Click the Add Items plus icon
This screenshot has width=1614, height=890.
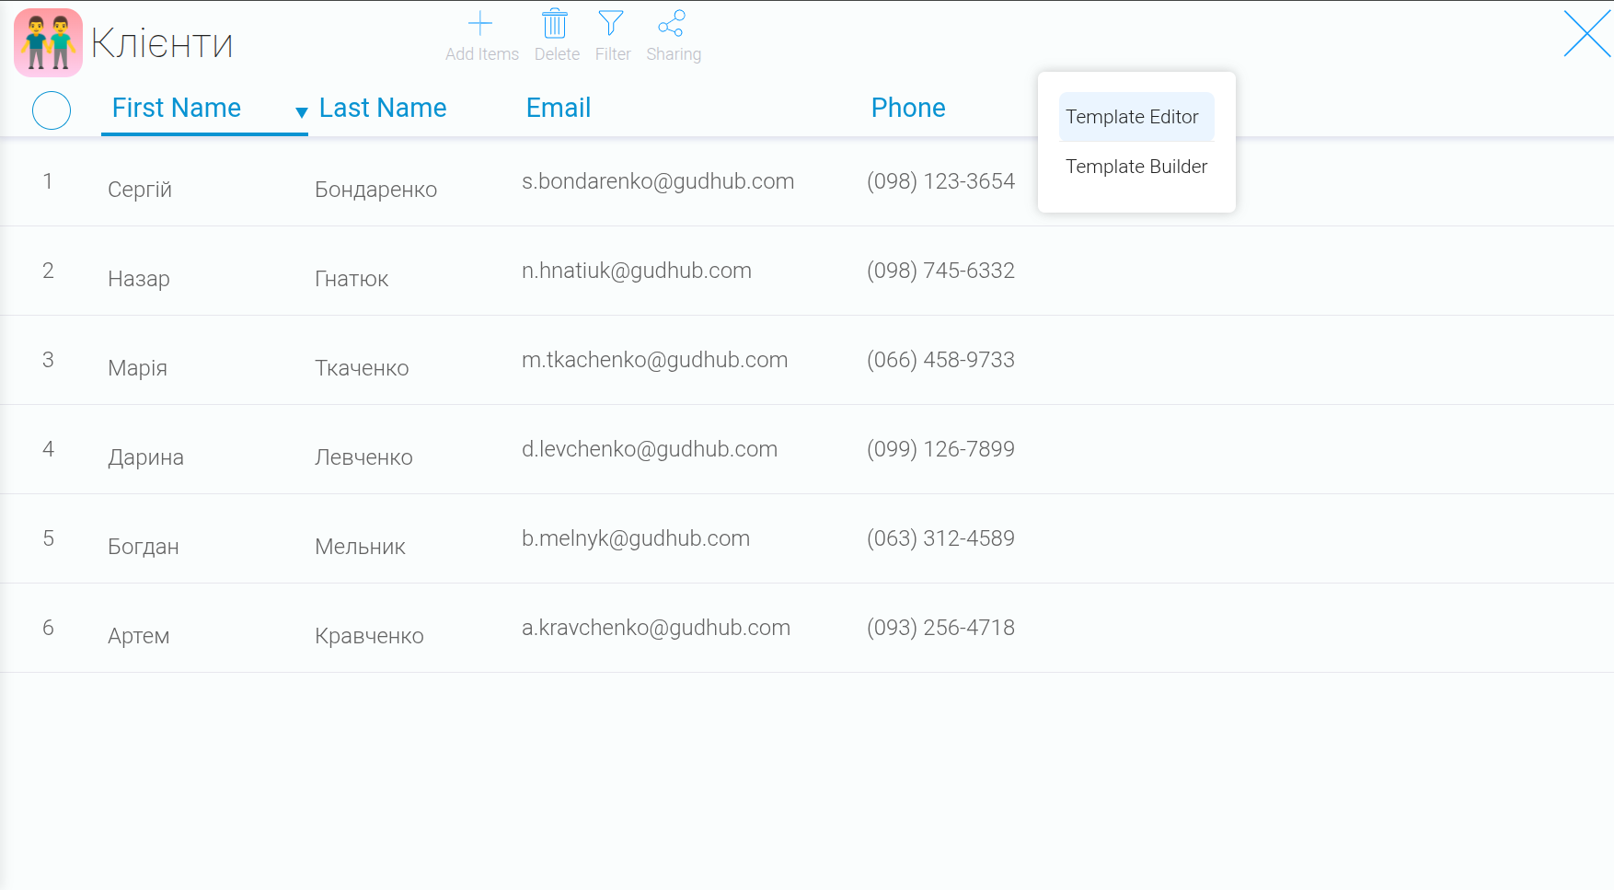click(x=480, y=24)
